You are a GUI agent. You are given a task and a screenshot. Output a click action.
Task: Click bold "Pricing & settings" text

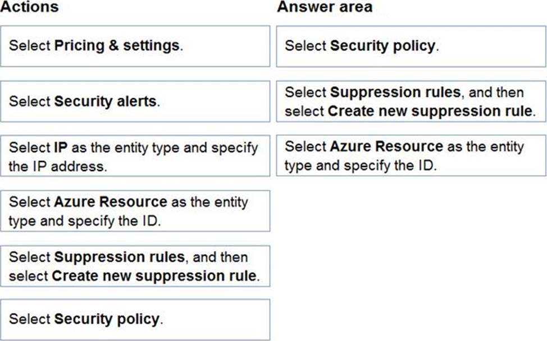tap(117, 46)
